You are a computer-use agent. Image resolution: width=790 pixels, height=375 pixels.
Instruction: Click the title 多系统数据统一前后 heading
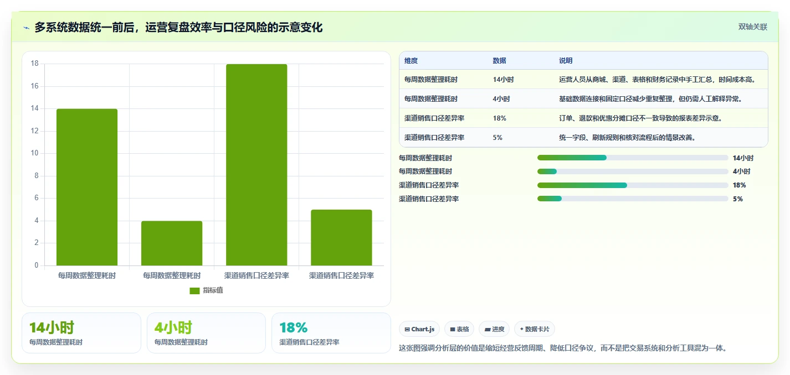point(178,27)
